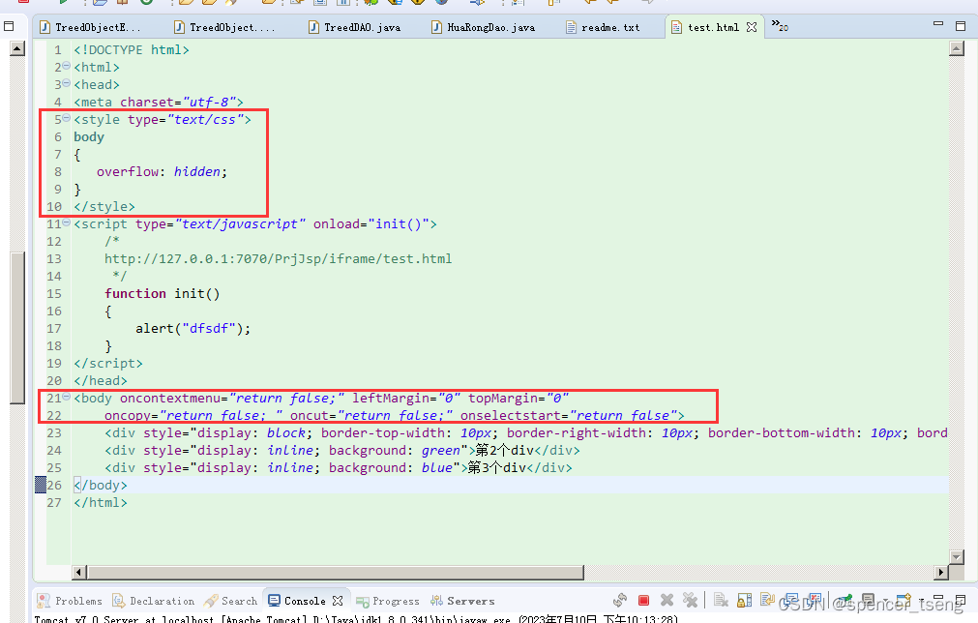Toggle Scroll Lock in Console
The height and width of the screenshot is (623, 978).
point(744,600)
